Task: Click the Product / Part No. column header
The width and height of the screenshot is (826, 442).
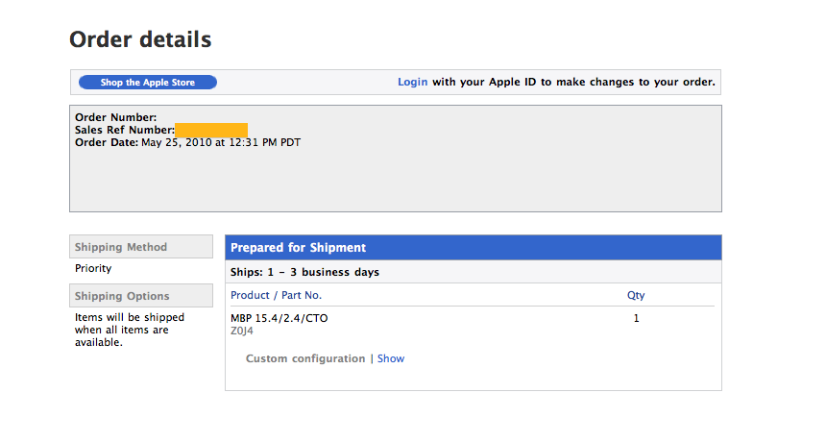Action: click(x=276, y=295)
